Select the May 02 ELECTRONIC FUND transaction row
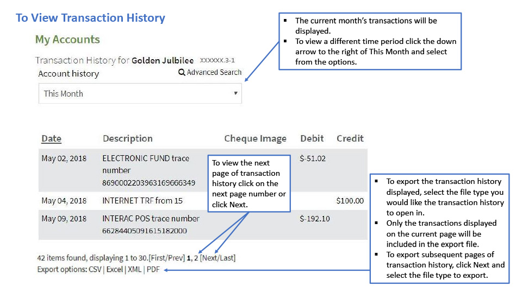The image size is (522, 293). coord(145,170)
